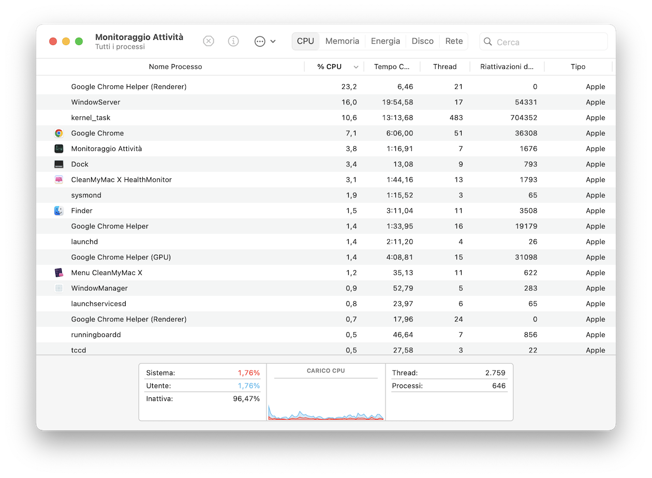This screenshot has width=652, height=478.
Task: Click the Processi total 646
Action: [x=499, y=386]
